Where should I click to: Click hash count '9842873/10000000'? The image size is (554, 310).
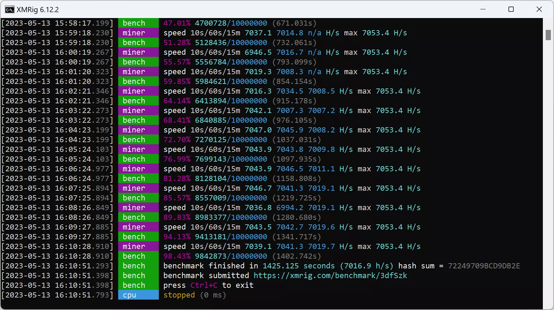pyautogui.click(x=231, y=256)
